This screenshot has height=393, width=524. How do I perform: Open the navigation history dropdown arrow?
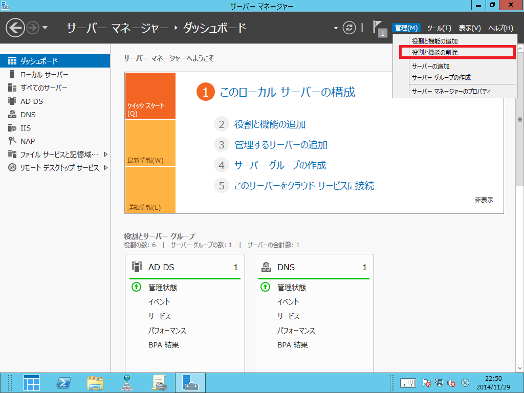[x=45, y=28]
